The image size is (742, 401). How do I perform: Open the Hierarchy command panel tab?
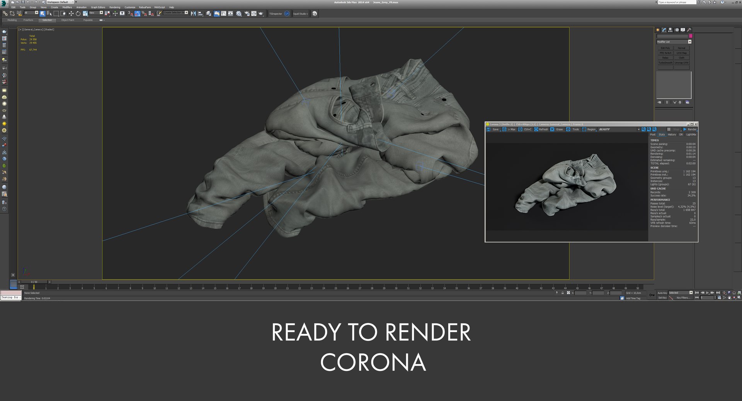point(670,30)
